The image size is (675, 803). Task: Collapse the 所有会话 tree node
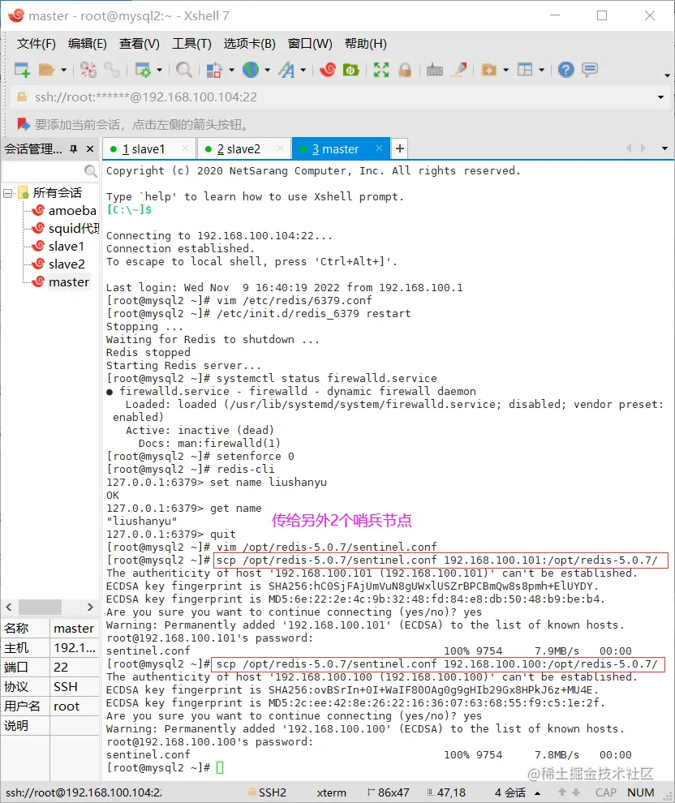(7, 193)
